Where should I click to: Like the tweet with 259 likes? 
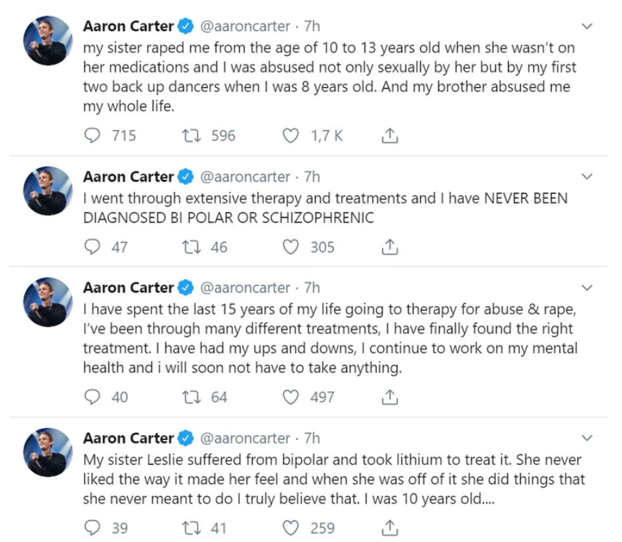click(292, 528)
